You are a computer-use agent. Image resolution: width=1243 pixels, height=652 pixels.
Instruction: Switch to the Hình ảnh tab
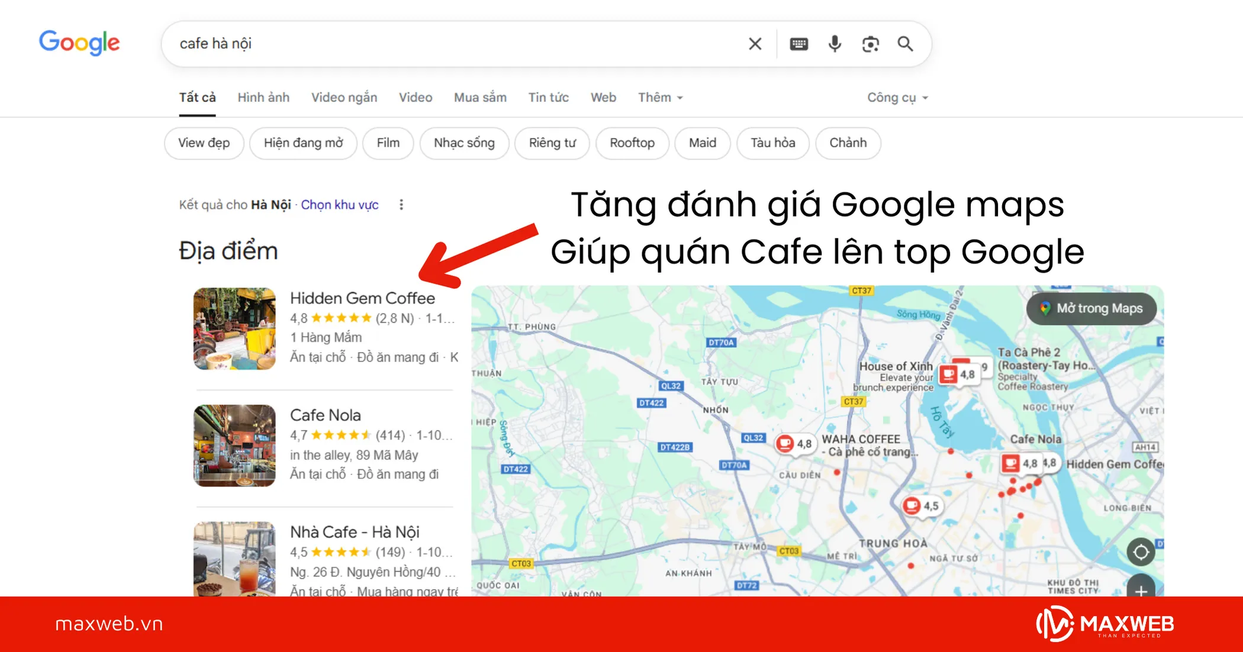tap(263, 98)
